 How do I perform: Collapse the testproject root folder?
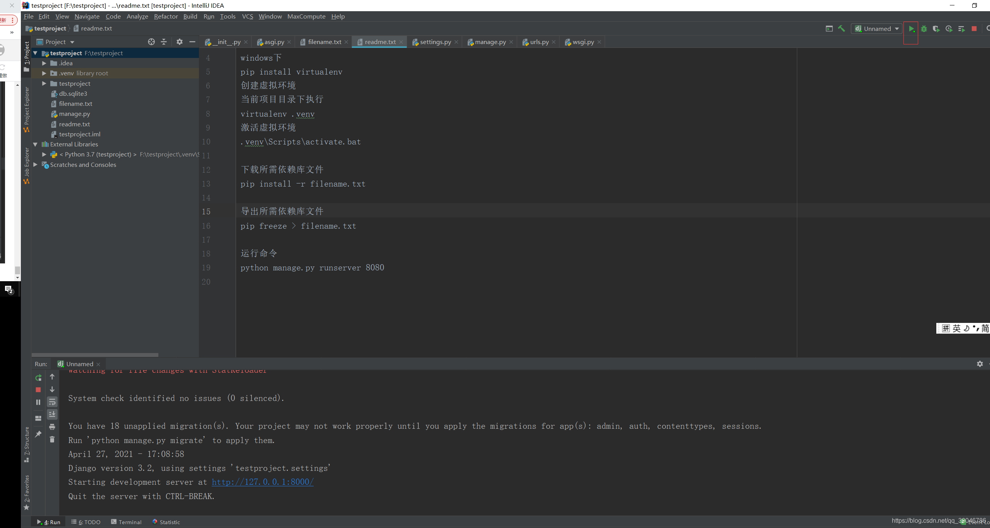(x=36, y=53)
